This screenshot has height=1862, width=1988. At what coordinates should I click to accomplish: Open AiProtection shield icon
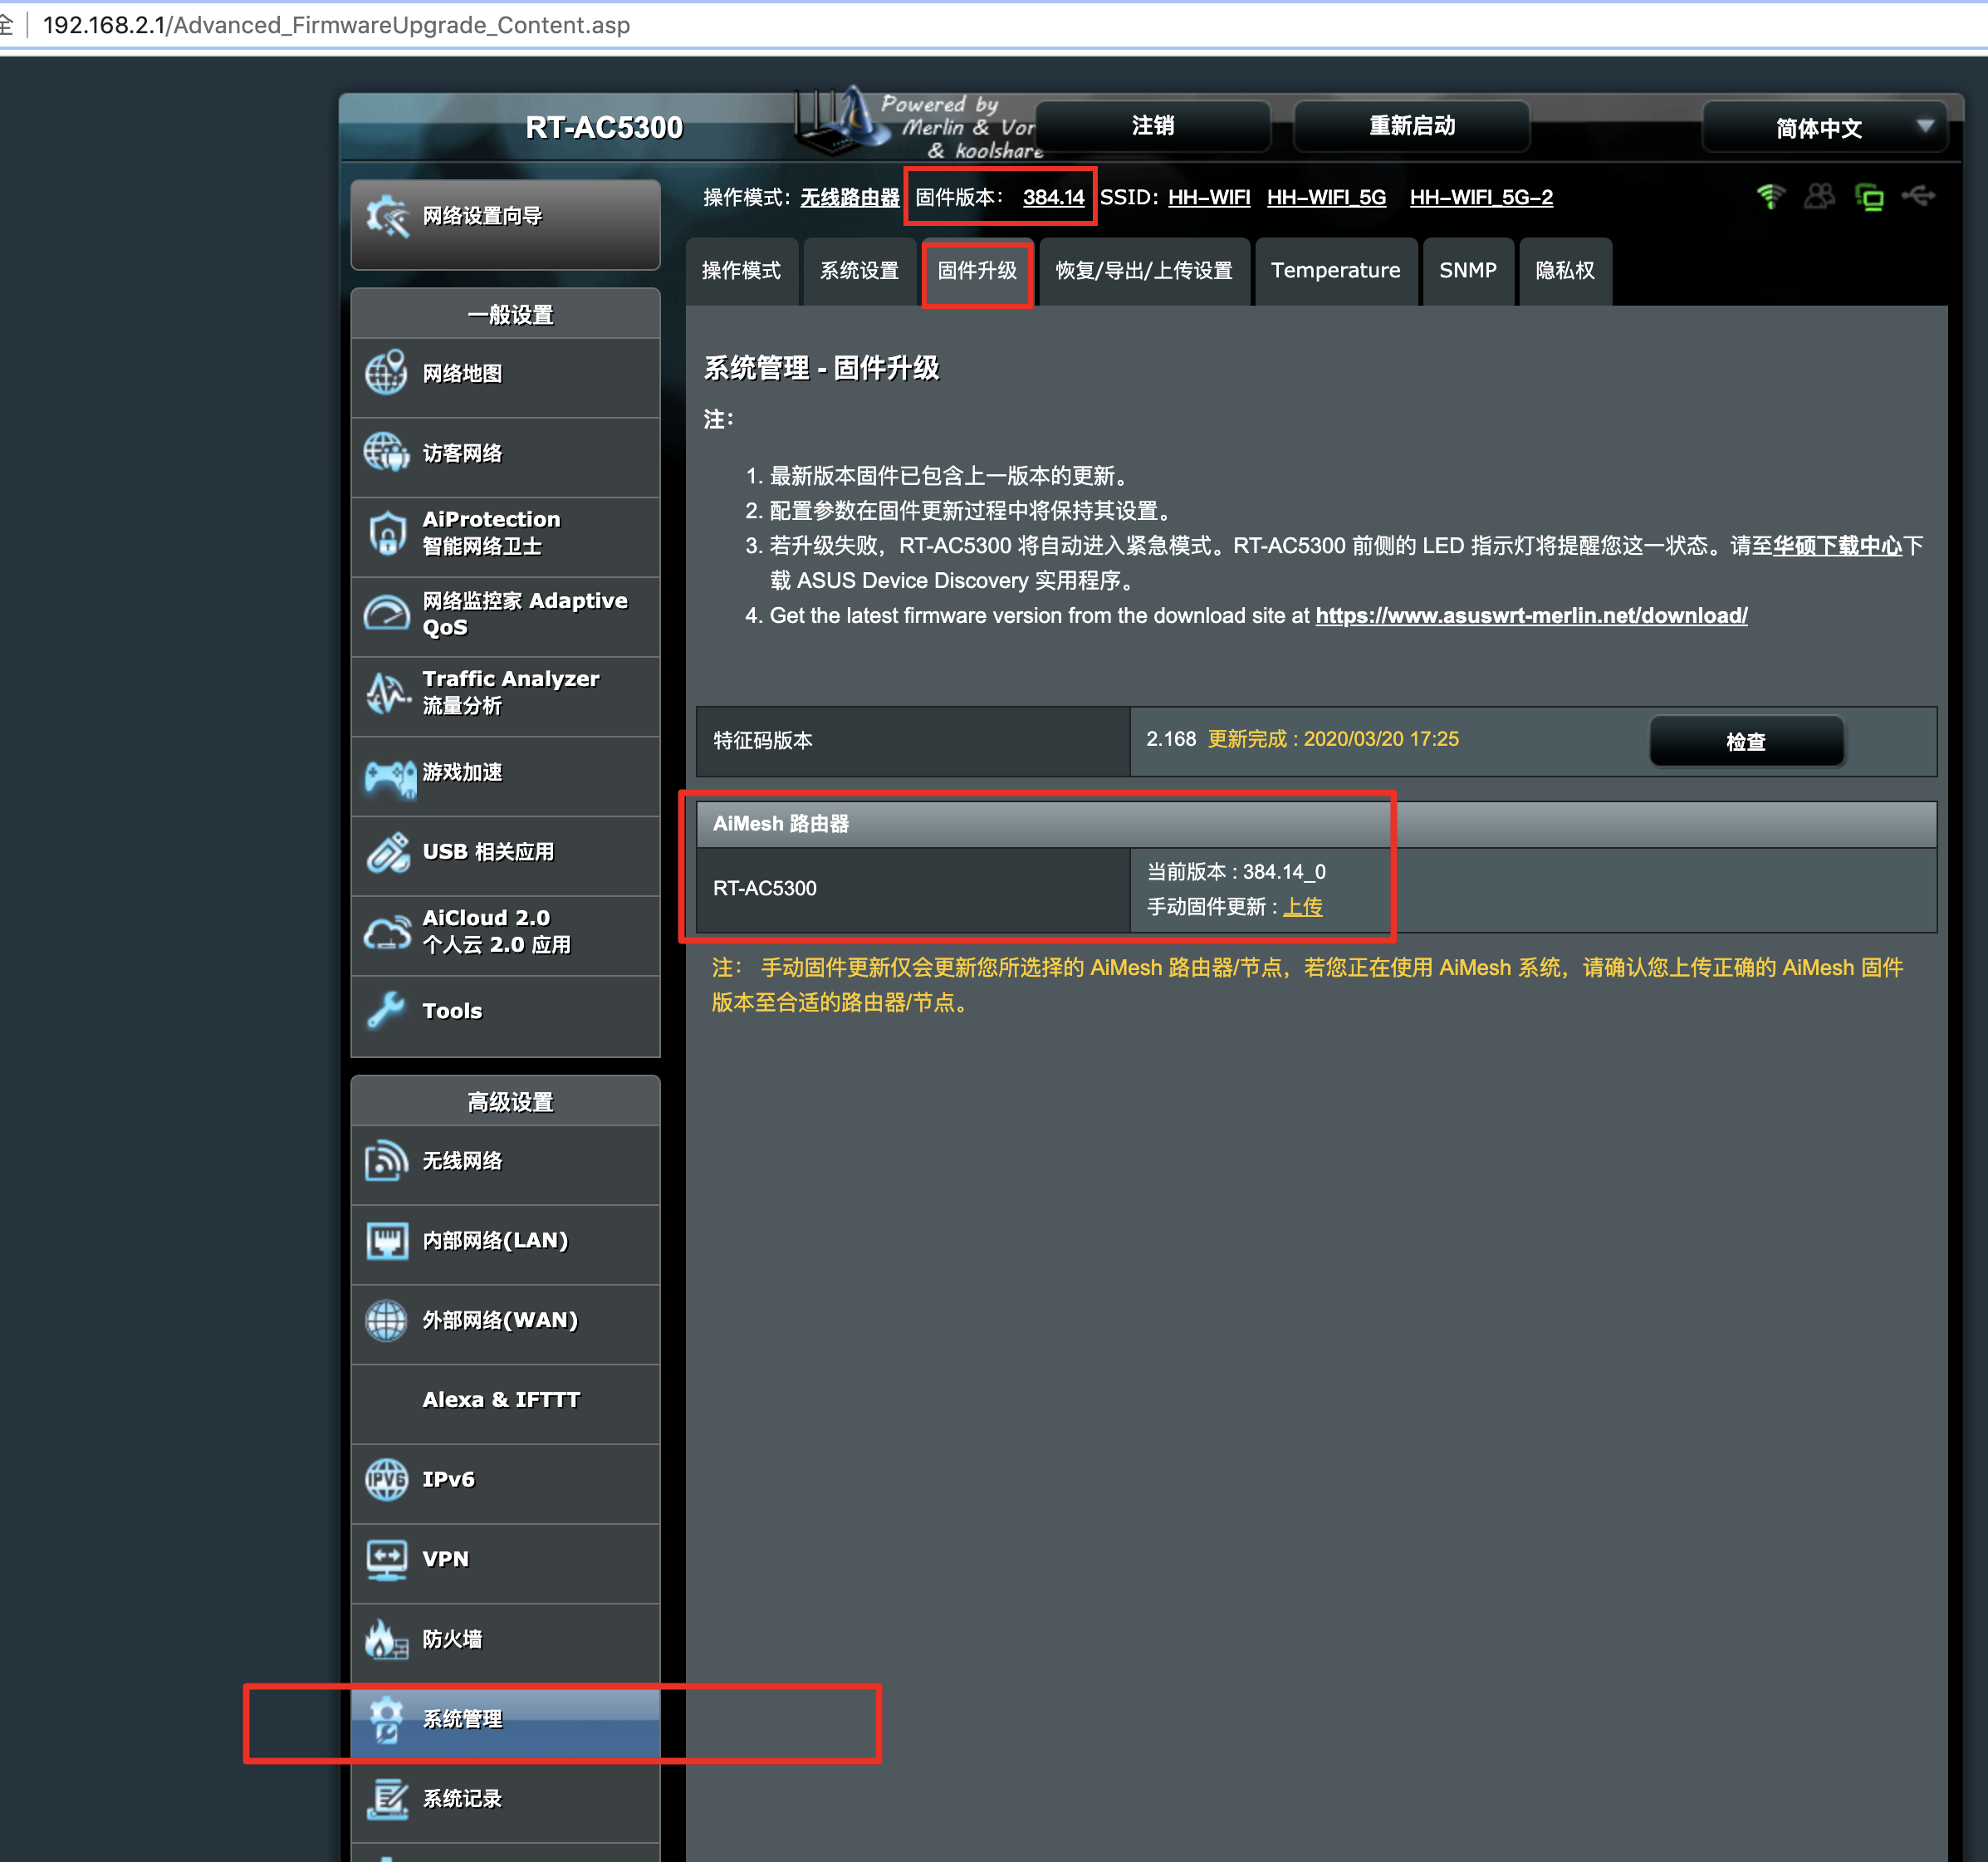click(386, 533)
